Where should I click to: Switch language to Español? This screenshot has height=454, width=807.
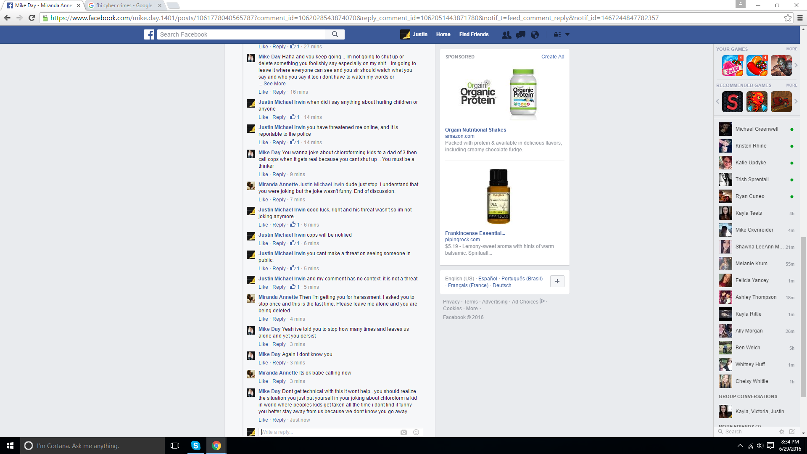point(488,279)
